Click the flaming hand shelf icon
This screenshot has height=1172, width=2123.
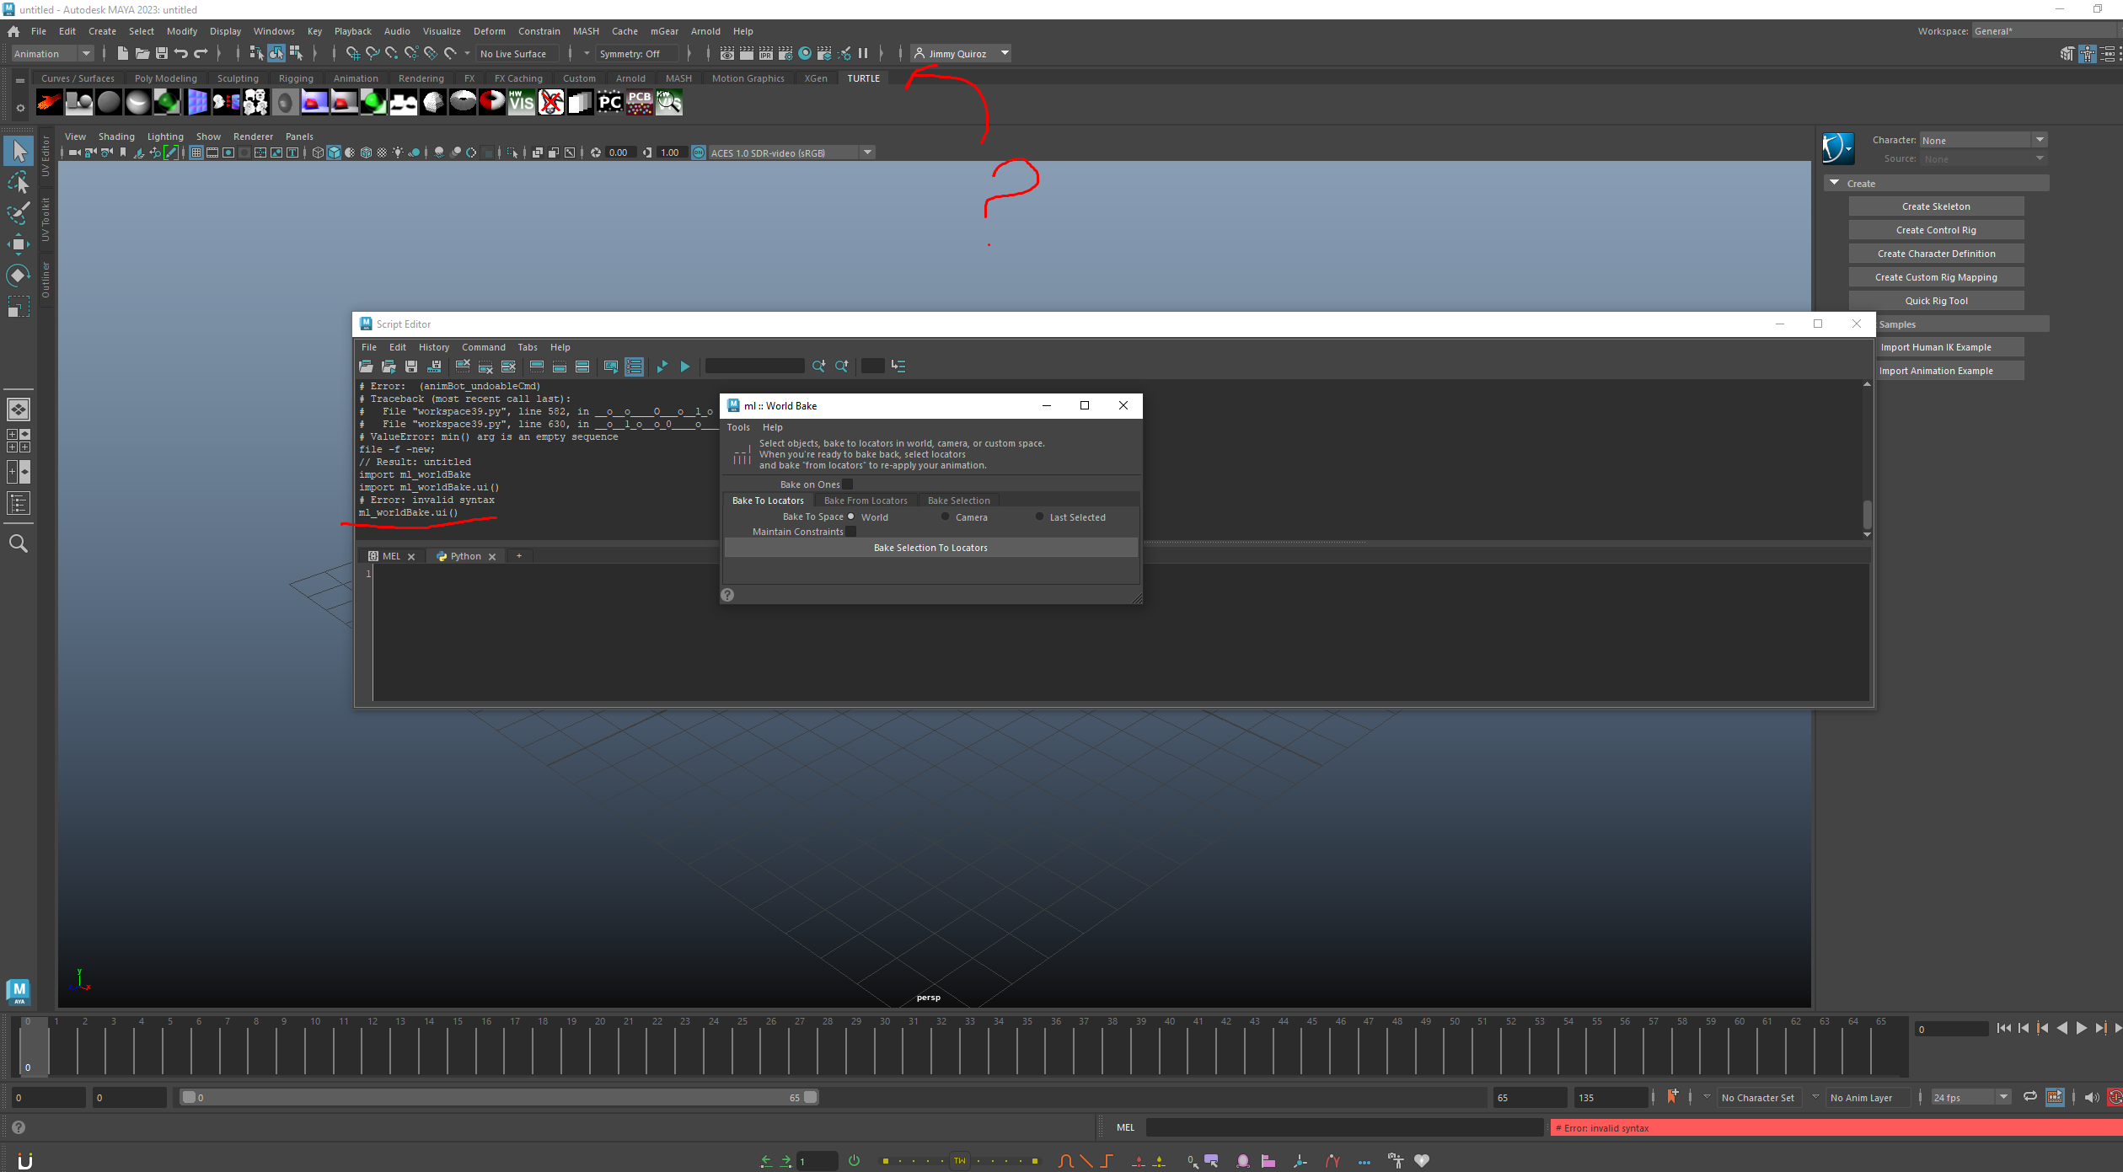pyautogui.click(x=49, y=103)
